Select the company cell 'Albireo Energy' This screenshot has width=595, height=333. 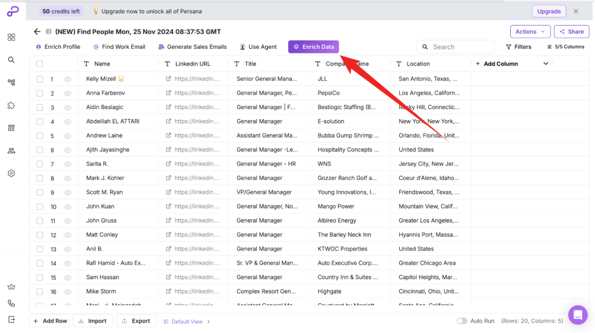pos(350,220)
